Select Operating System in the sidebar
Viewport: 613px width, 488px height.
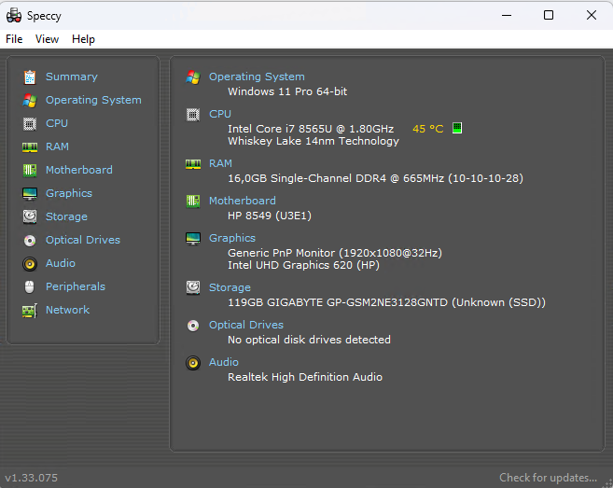click(93, 100)
